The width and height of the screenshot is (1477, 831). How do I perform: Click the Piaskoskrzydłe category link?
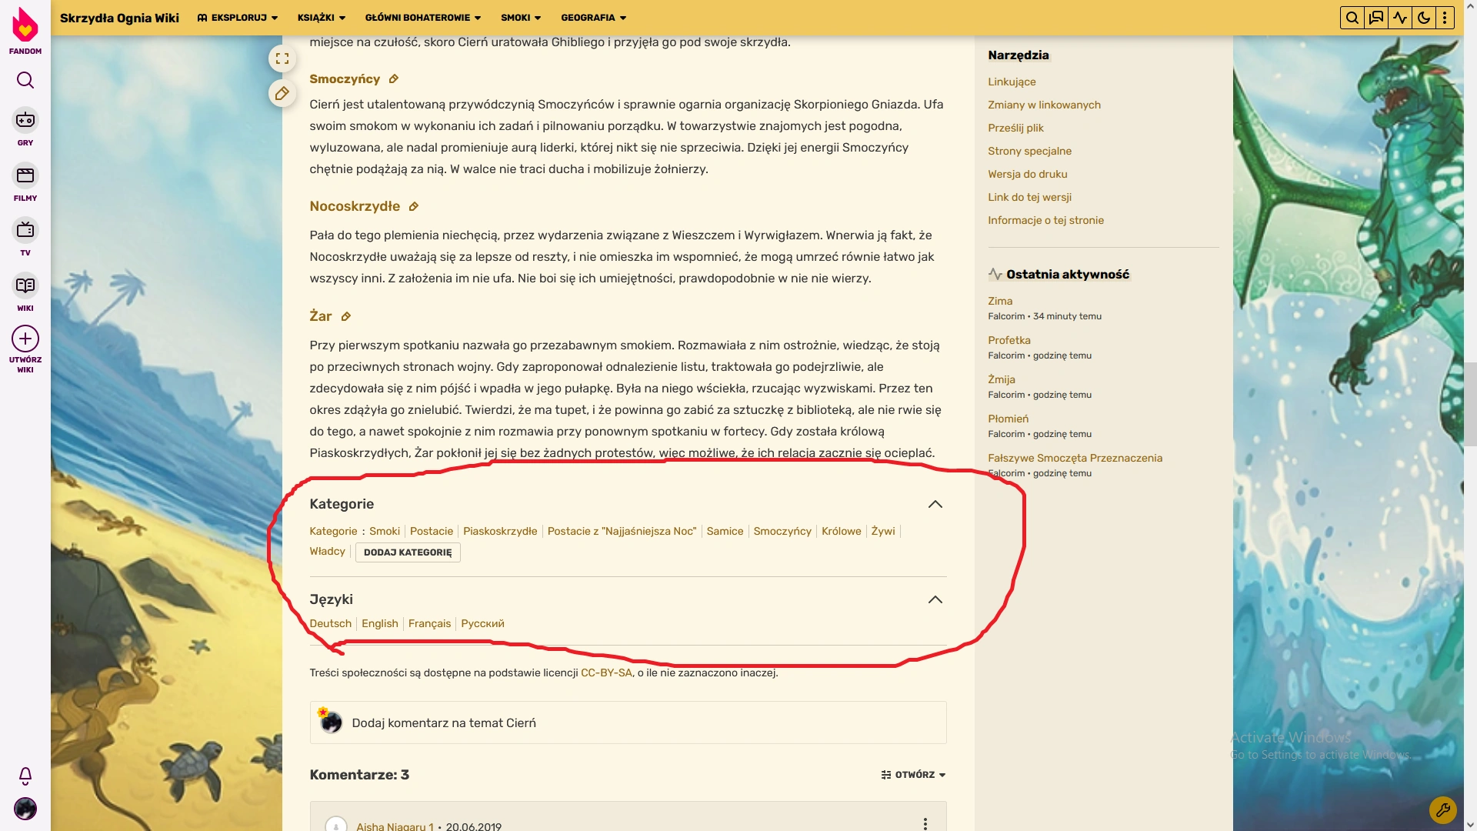[500, 531]
